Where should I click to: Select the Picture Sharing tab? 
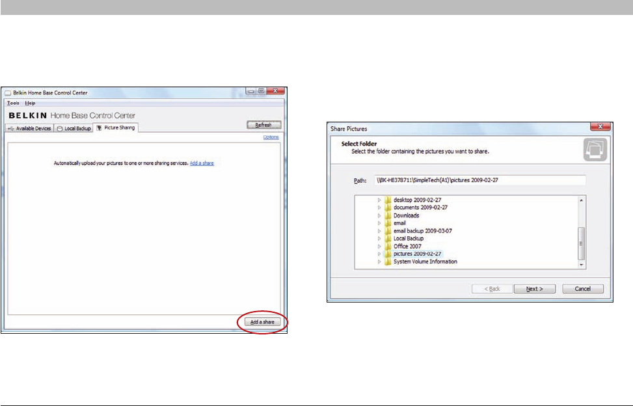[x=116, y=128]
